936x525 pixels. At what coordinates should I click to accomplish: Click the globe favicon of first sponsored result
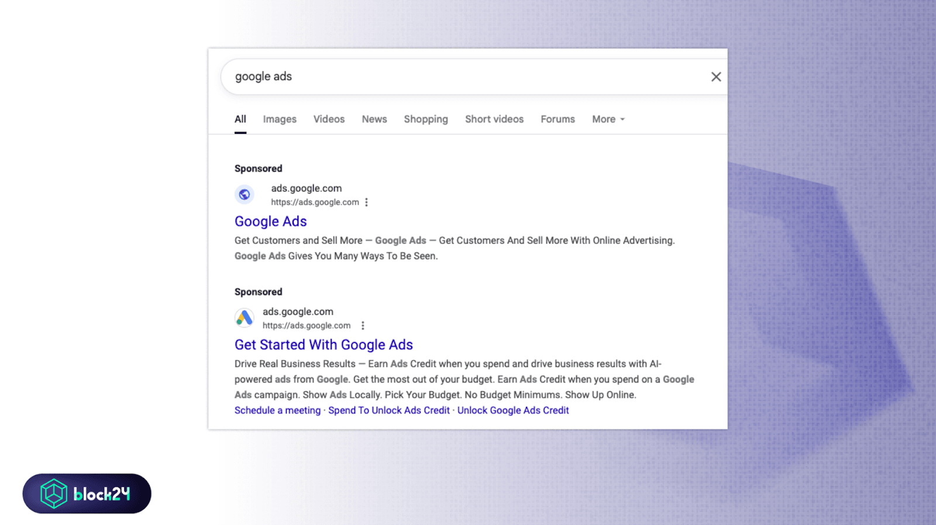pyautogui.click(x=245, y=194)
